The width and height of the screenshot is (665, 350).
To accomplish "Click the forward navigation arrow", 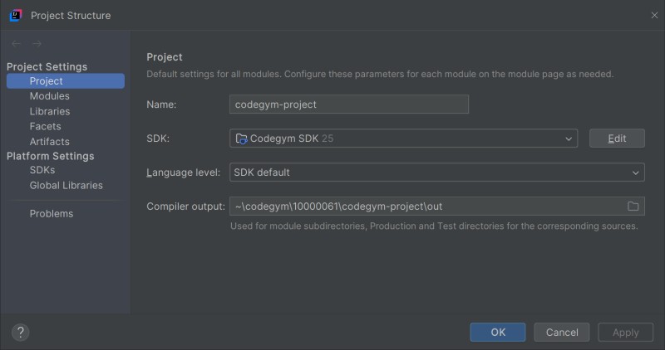I will [x=37, y=43].
